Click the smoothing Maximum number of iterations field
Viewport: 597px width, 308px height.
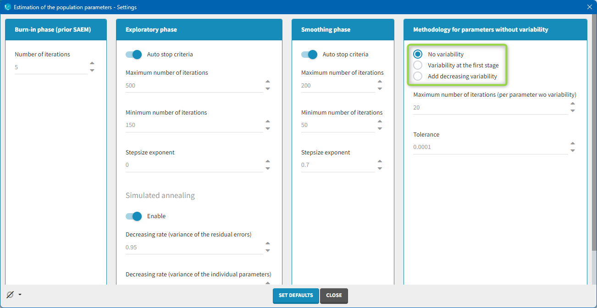tap(337, 86)
